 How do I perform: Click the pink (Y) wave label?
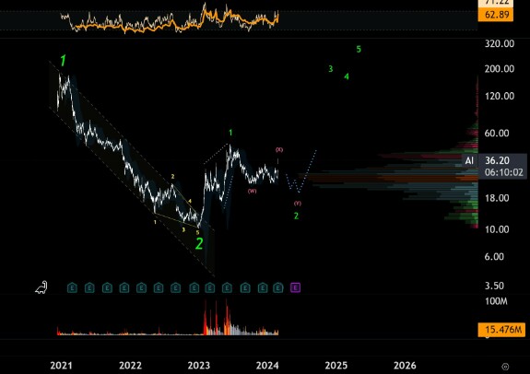click(298, 203)
